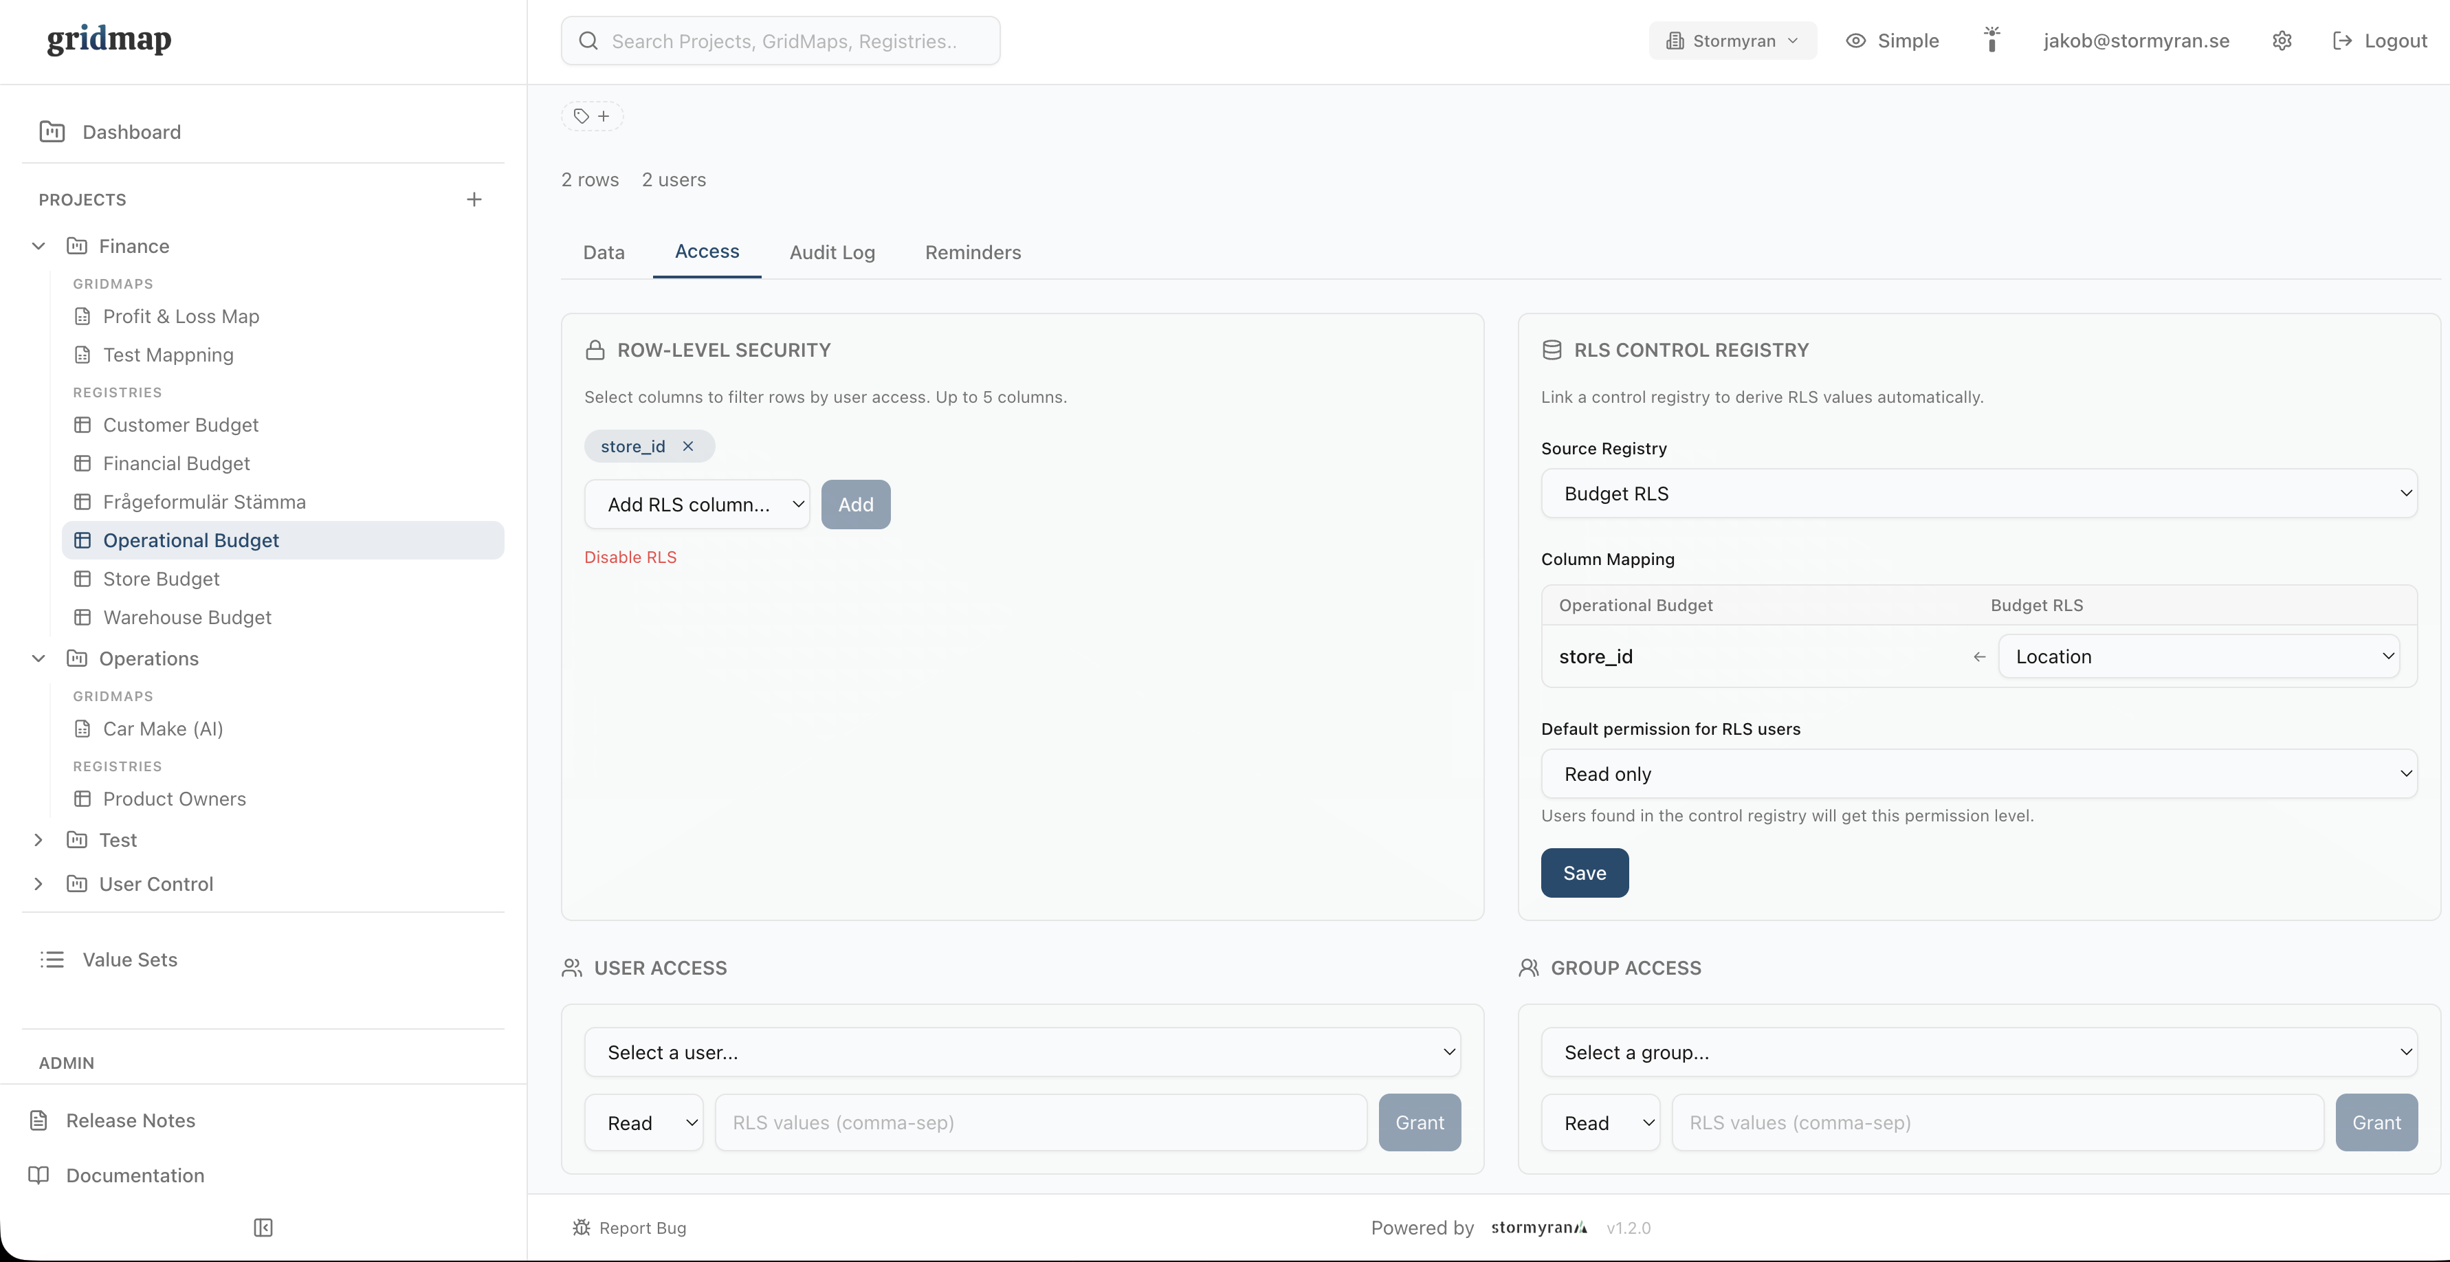Expand the User Control project
The height and width of the screenshot is (1262, 2450).
coord(38,883)
